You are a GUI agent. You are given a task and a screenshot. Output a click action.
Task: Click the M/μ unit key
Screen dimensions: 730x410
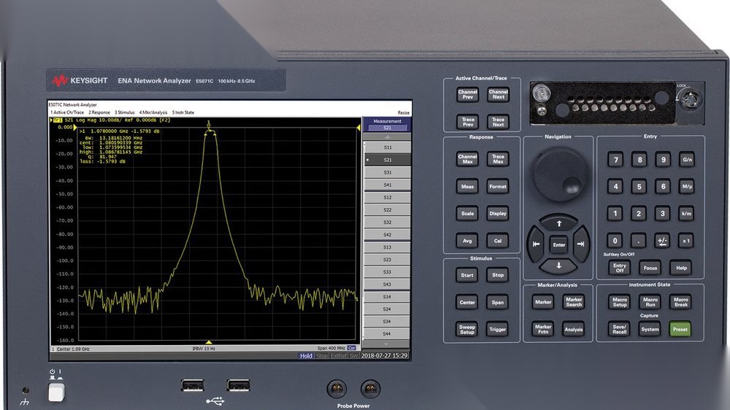[x=687, y=187]
